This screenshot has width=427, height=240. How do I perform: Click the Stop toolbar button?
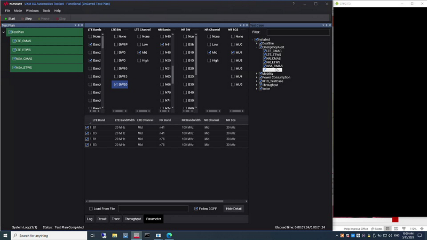(61, 19)
